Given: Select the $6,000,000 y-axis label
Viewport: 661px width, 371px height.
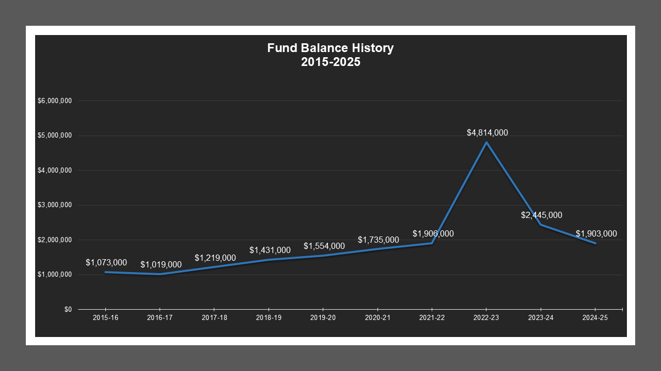Looking at the screenshot, I should (54, 101).
